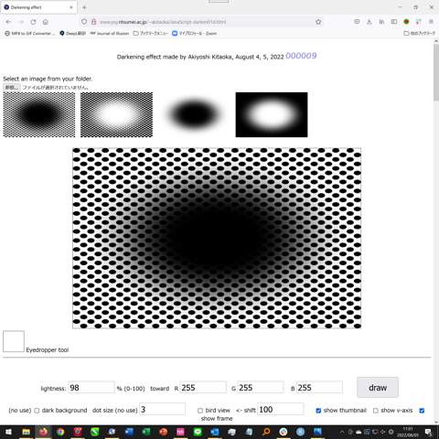Save page to Pocket
439x439 pixels.
(357, 22)
